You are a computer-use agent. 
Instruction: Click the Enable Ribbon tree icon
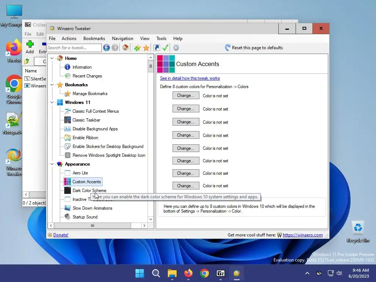(68, 138)
